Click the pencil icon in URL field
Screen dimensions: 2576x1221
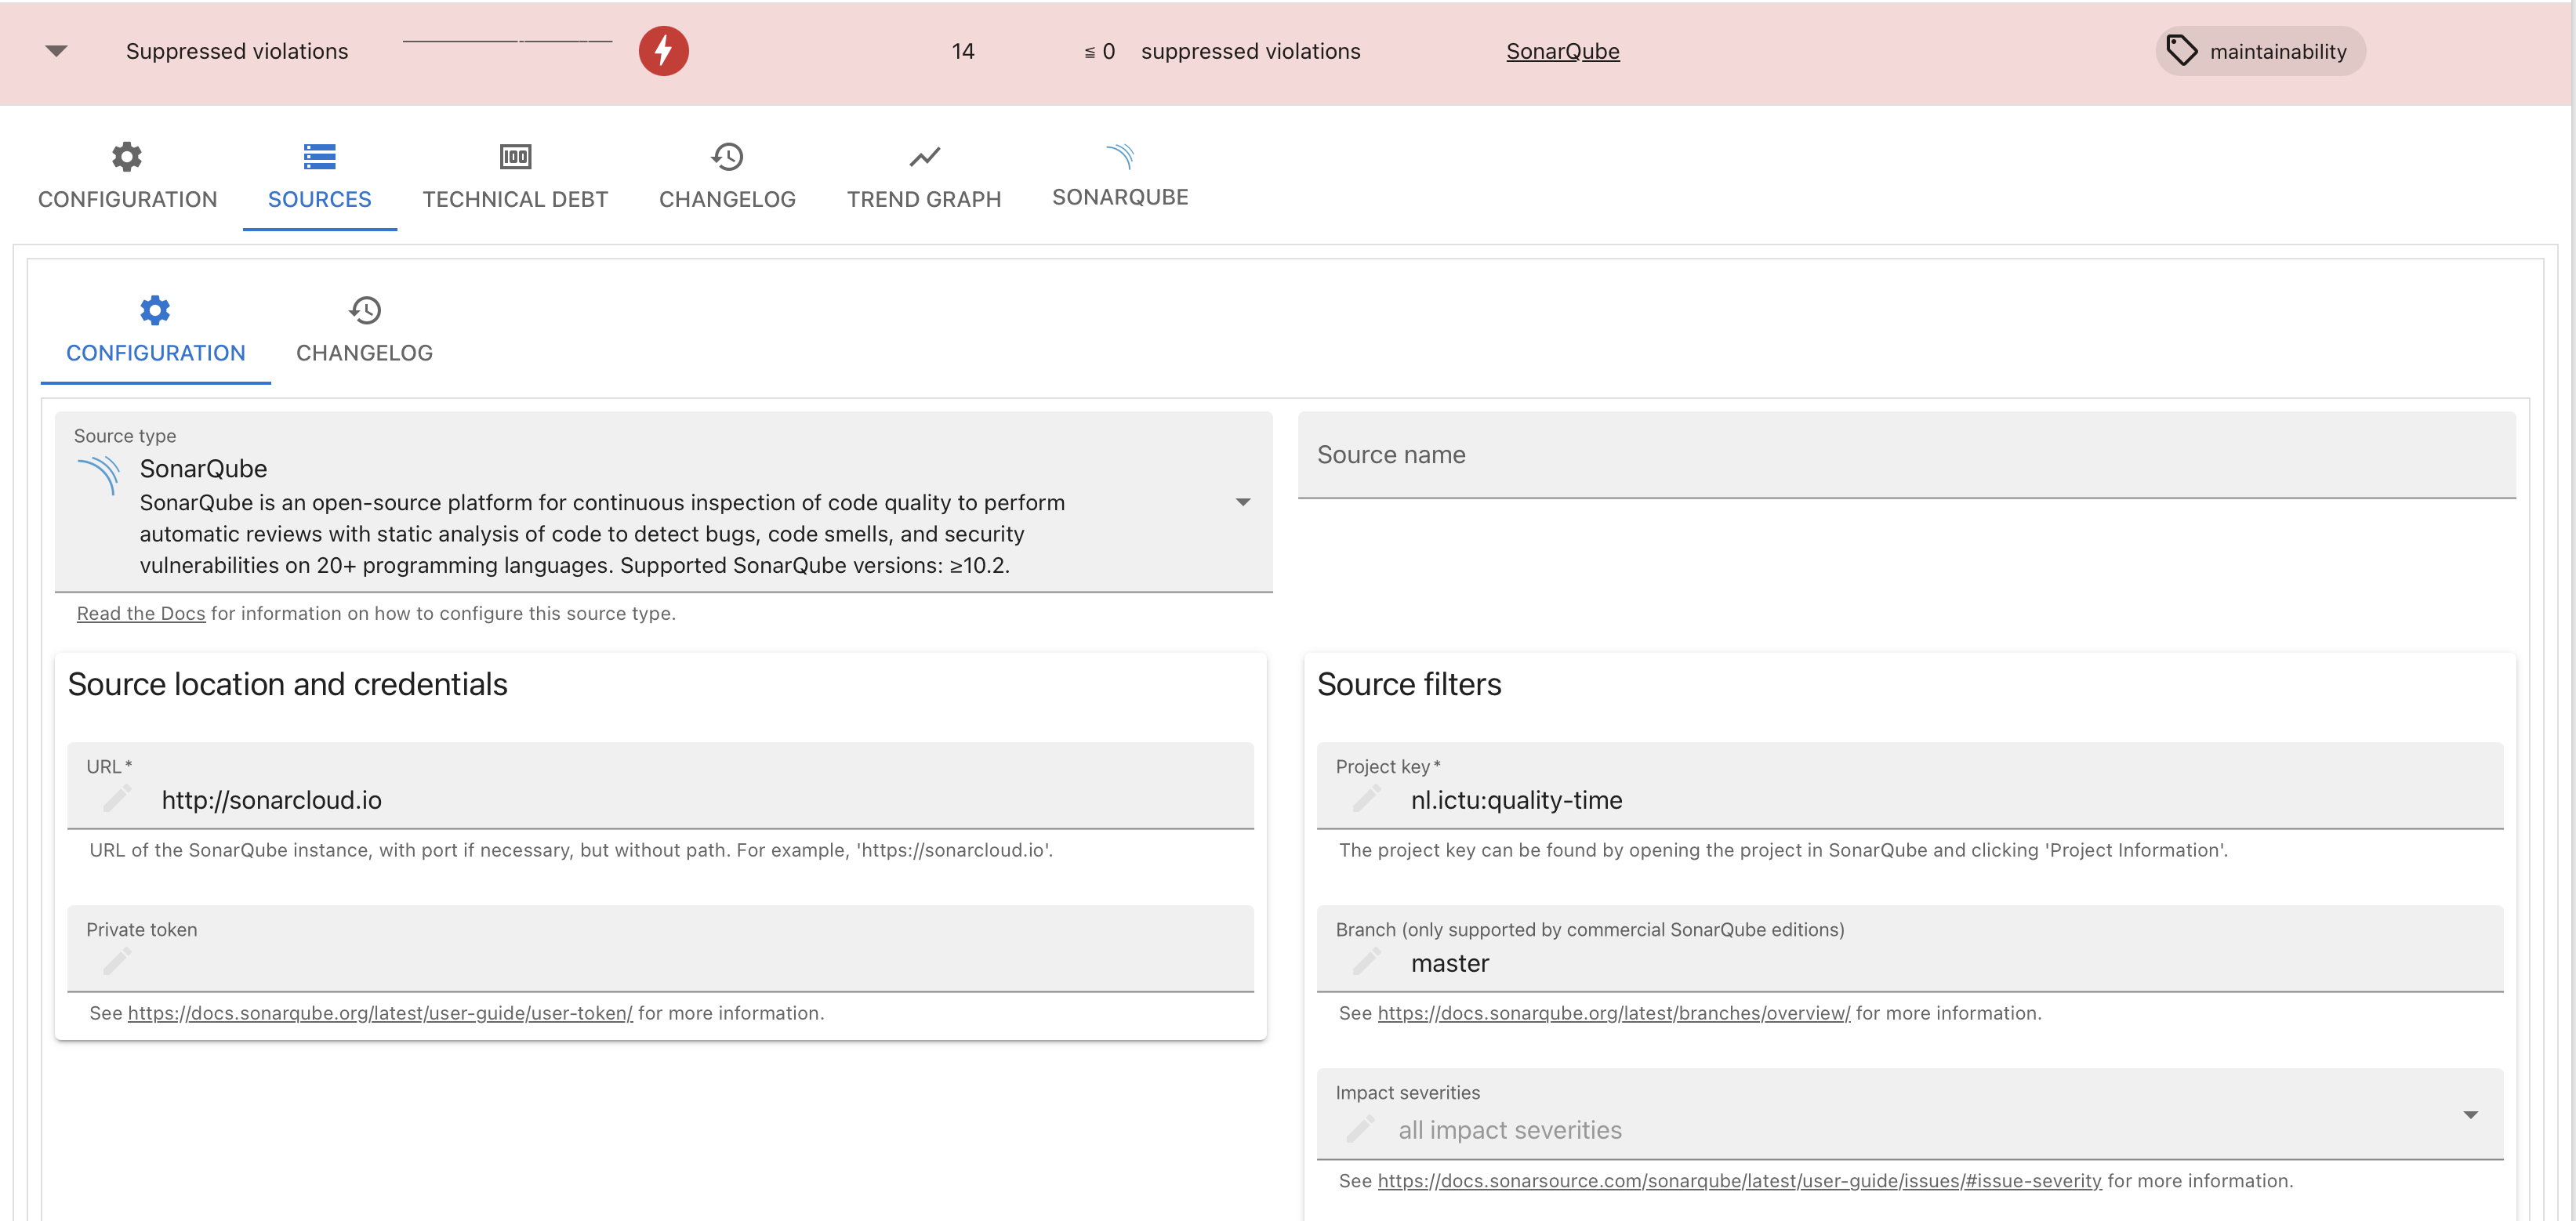[x=117, y=799]
